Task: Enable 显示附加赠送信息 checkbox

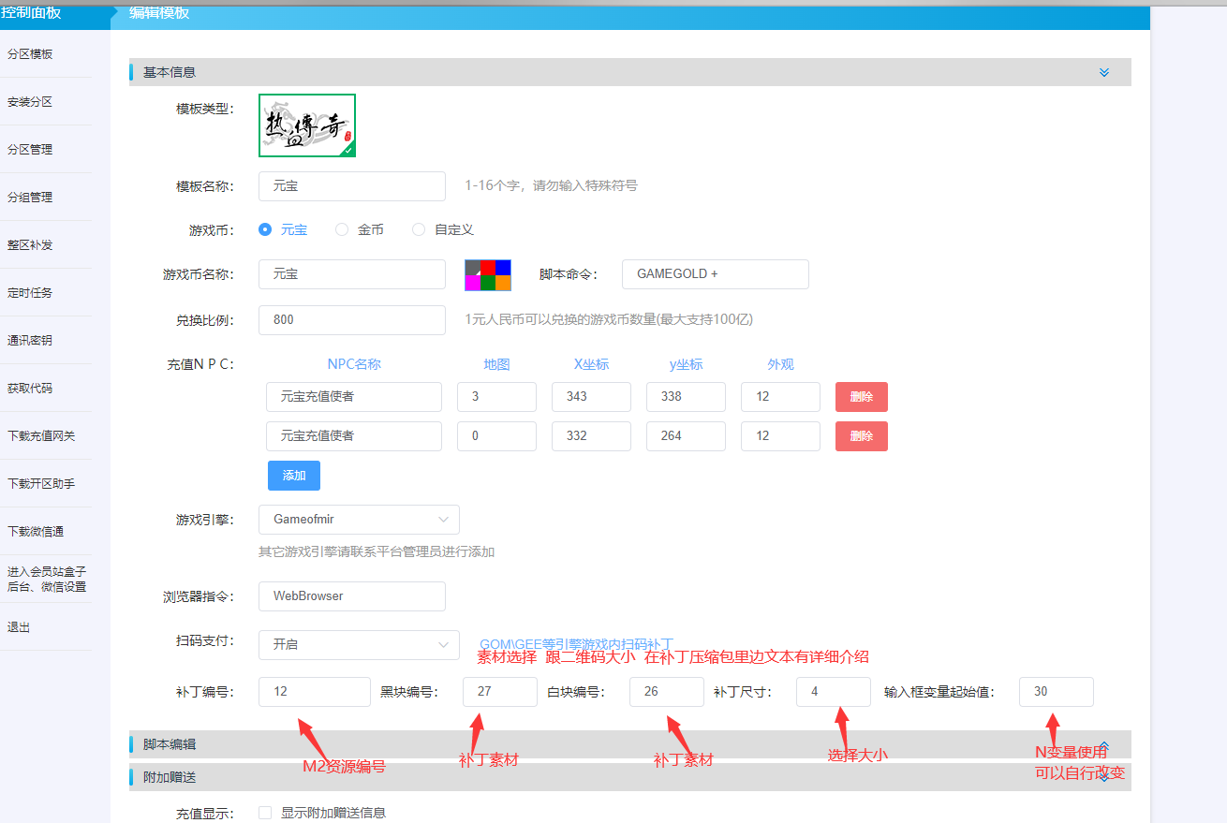Action: point(264,812)
